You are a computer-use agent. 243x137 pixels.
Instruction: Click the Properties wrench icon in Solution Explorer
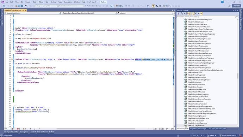click(x=199, y=14)
